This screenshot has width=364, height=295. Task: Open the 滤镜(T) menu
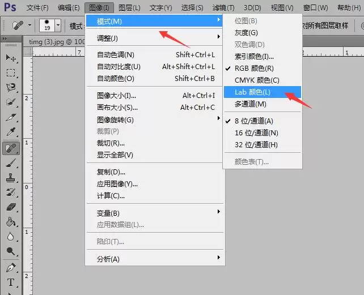coord(223,8)
